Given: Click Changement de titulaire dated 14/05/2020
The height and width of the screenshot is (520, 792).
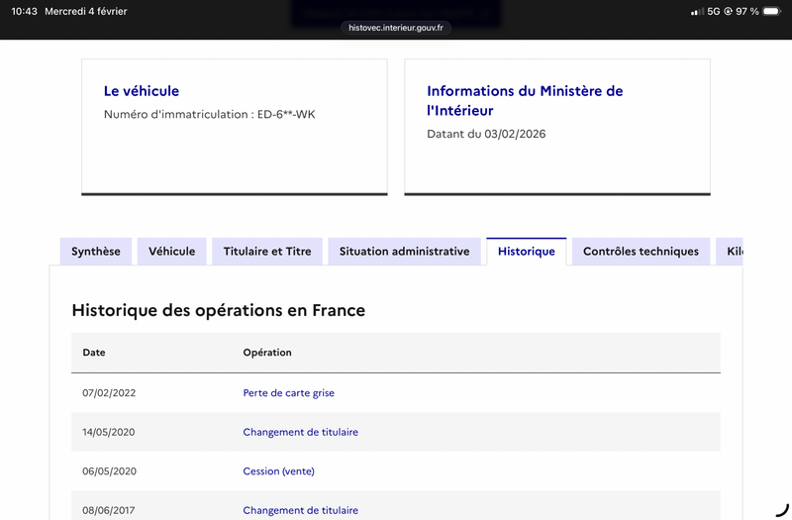Looking at the screenshot, I should 300,432.
